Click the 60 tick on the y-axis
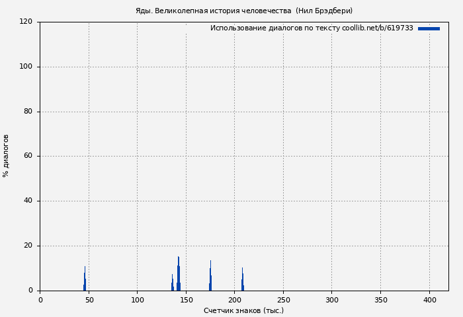This screenshot has height=317, width=463. click(28, 156)
